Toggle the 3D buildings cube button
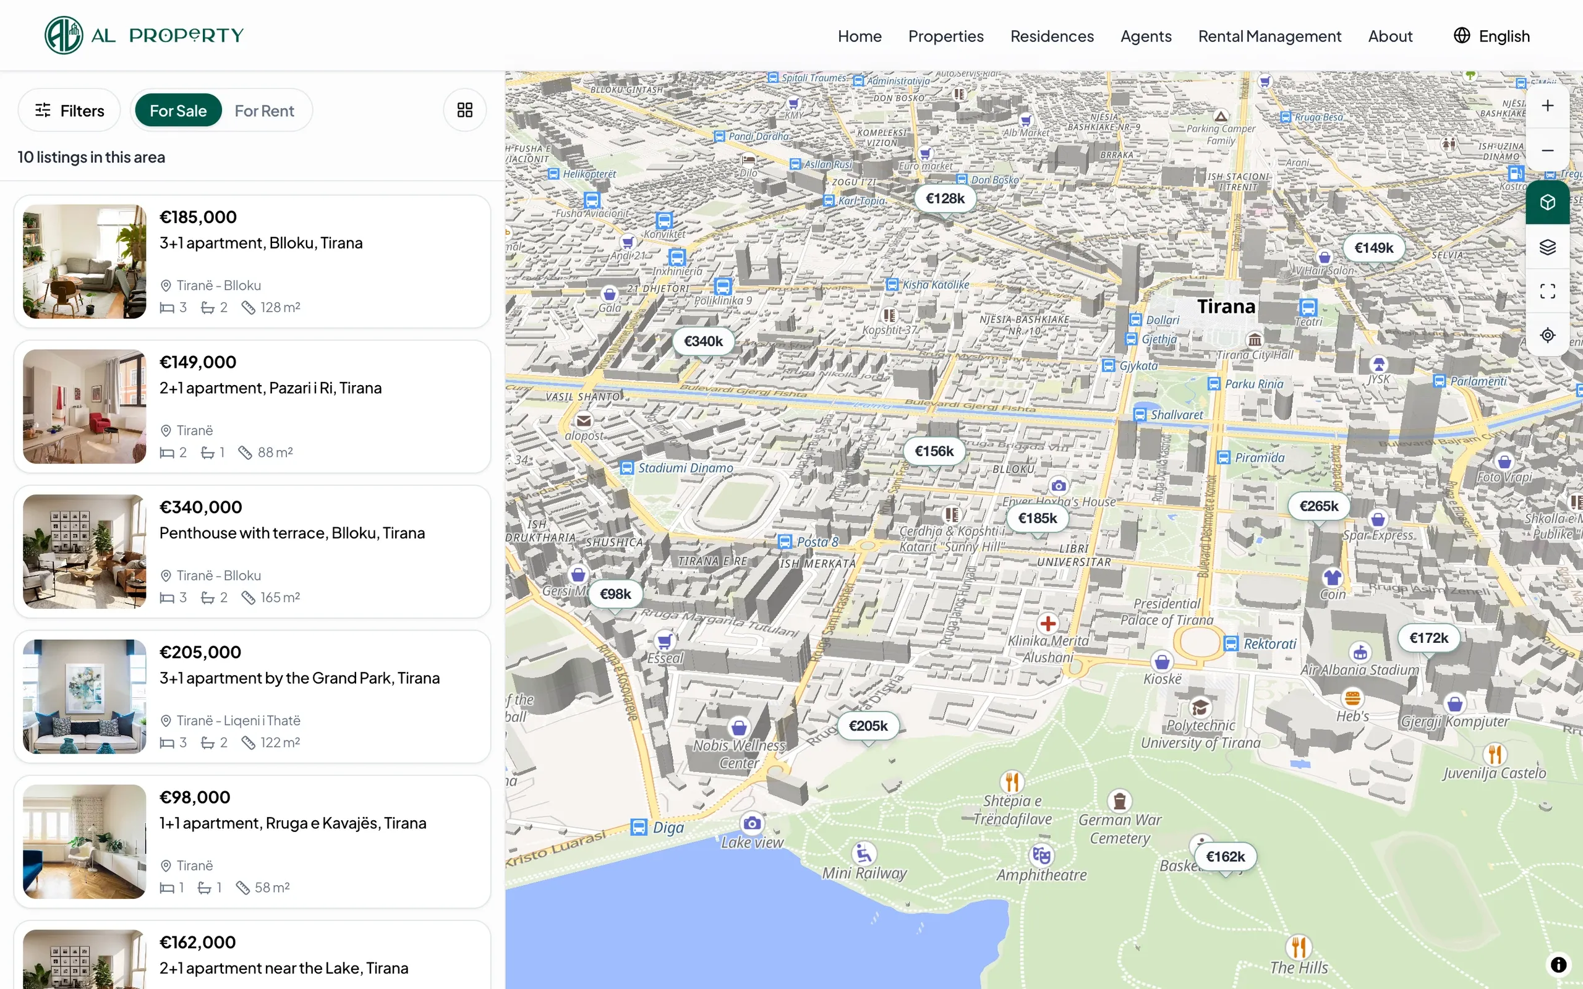Screen dimensions: 1583x989 pyautogui.click(x=1547, y=202)
